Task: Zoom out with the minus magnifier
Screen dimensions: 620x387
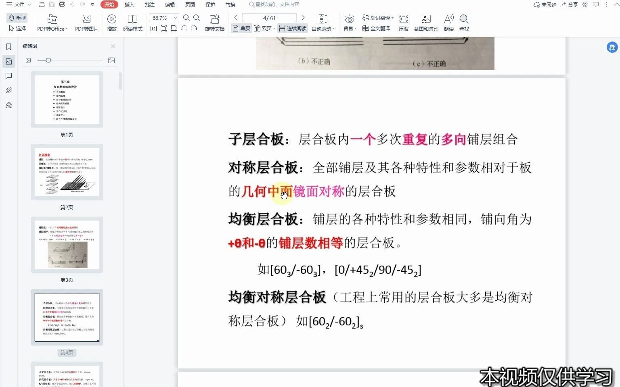Action: (x=186, y=18)
